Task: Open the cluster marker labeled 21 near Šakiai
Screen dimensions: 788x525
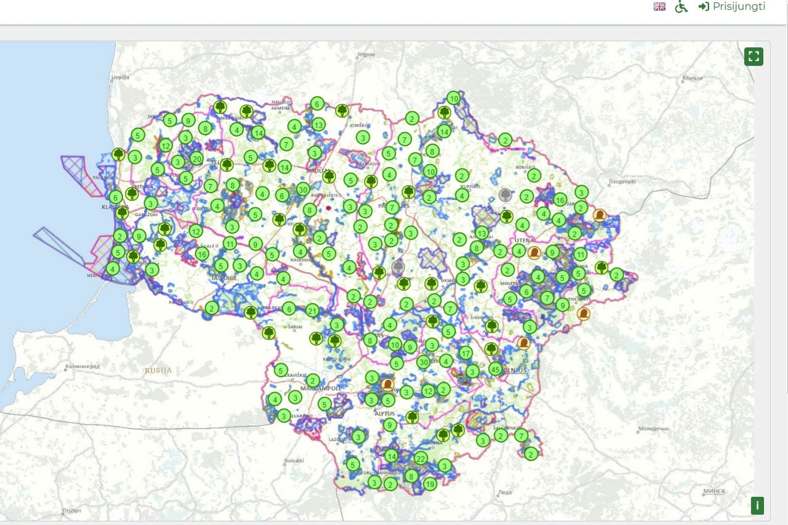Action: click(x=312, y=311)
